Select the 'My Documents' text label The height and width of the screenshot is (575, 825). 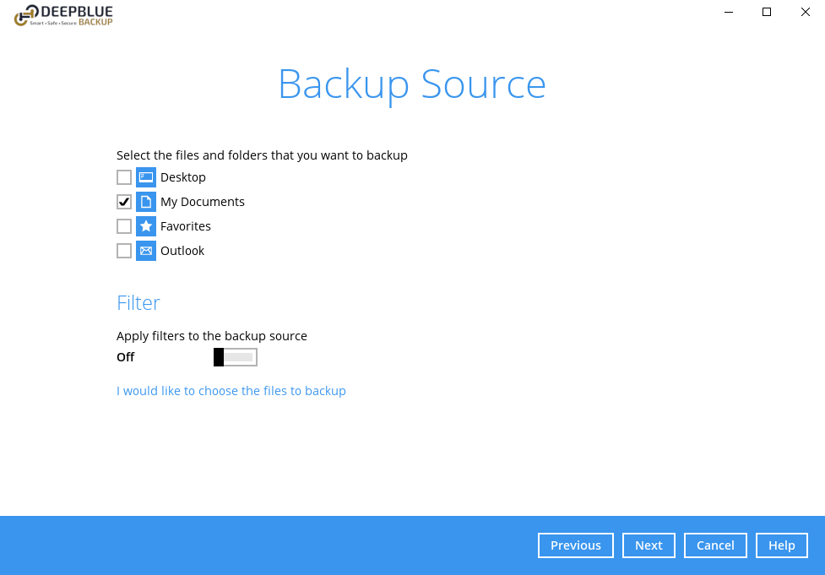[x=203, y=202]
